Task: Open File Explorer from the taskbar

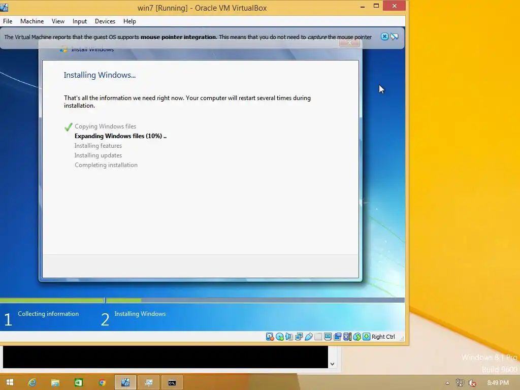Action: click(55, 382)
